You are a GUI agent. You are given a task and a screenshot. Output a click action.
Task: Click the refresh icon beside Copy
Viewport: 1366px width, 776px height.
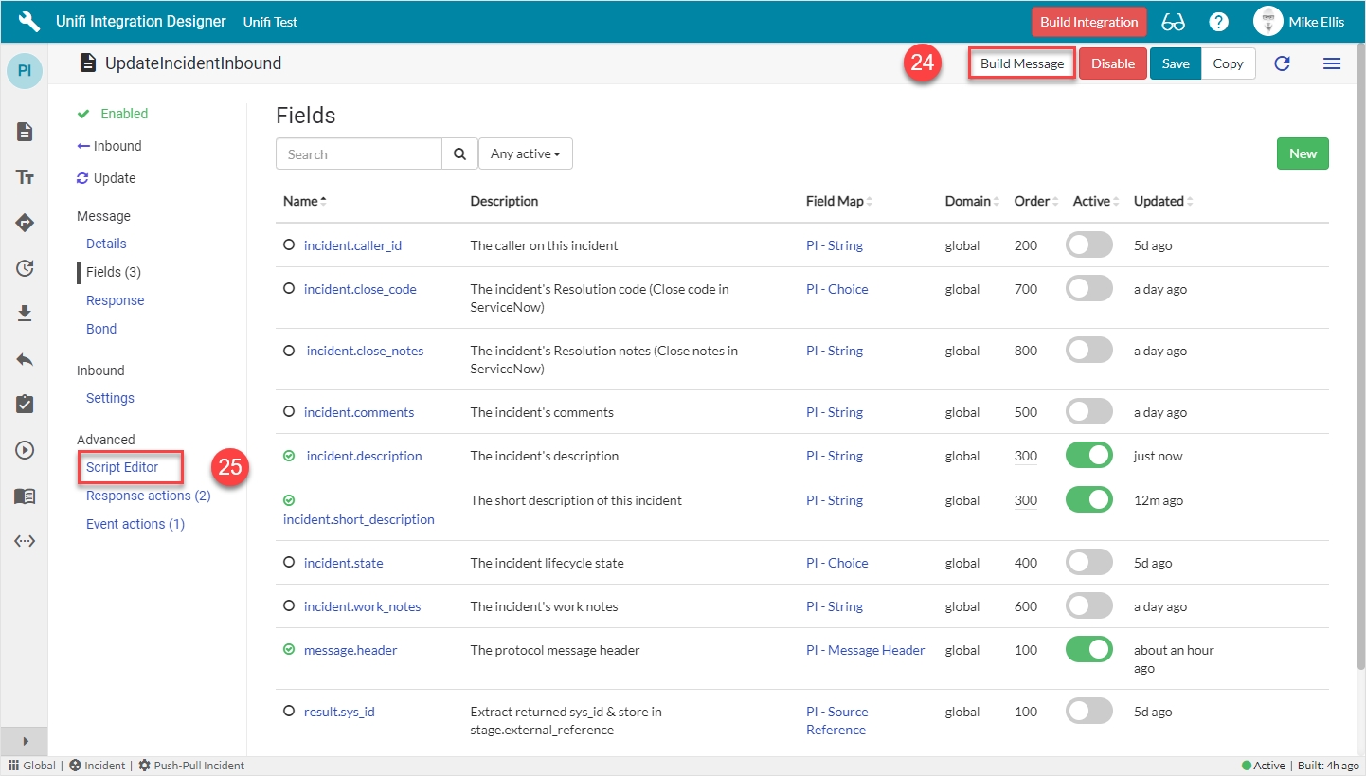point(1282,63)
